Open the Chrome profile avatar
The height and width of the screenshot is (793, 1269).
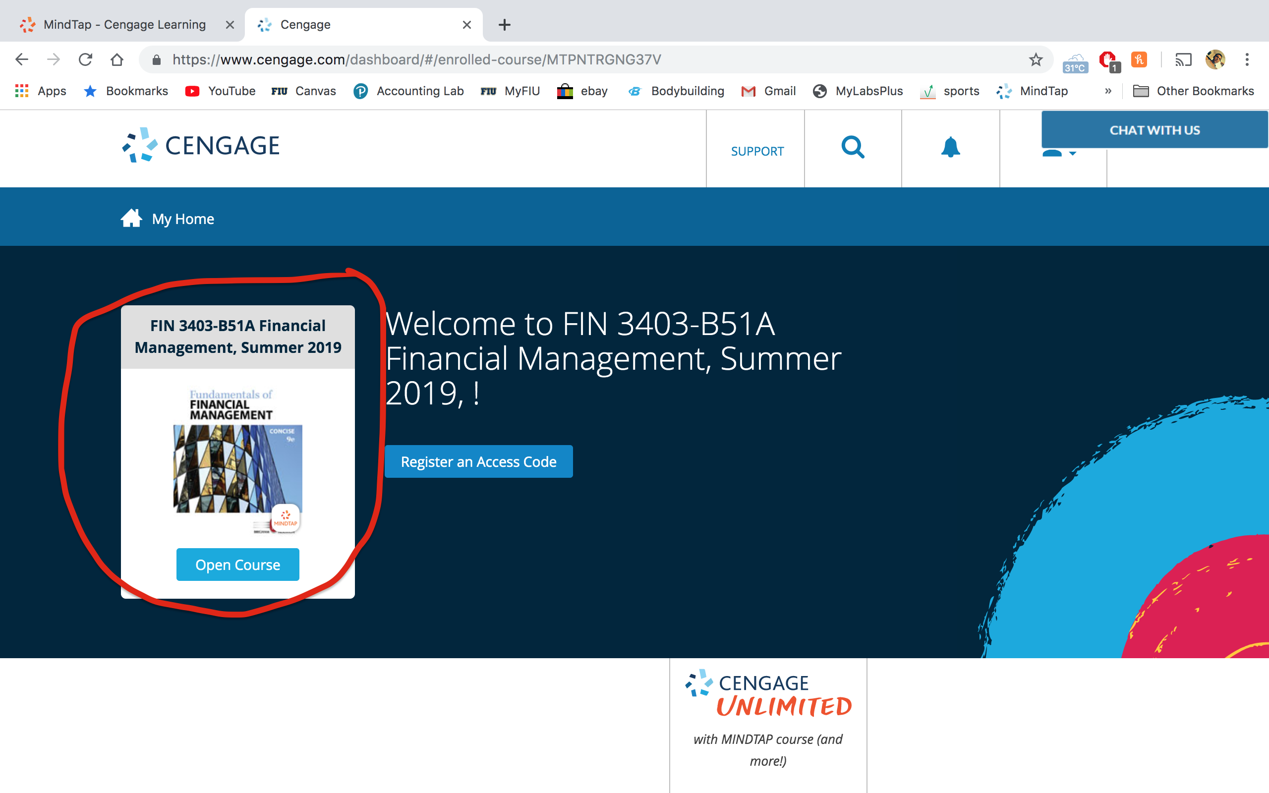1215,59
